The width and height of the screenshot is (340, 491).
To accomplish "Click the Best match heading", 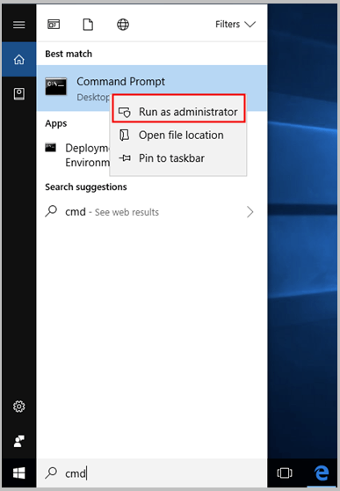I will point(69,54).
